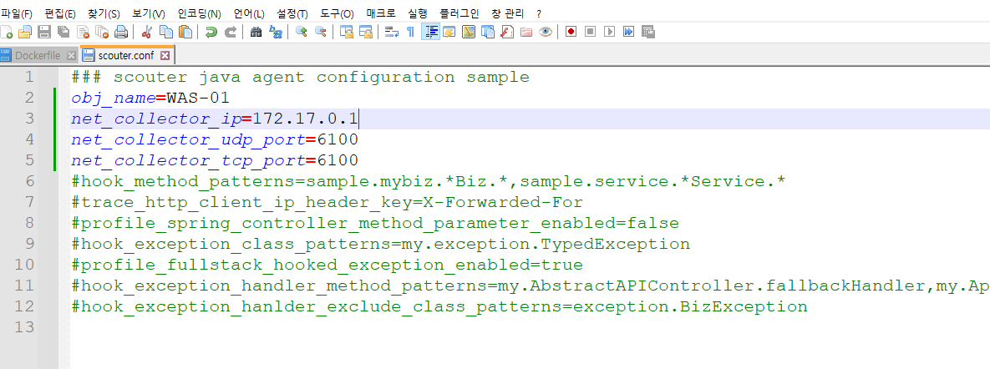Toggle the Document Map panel
Viewport: 990px width, 369px height.
point(469,32)
